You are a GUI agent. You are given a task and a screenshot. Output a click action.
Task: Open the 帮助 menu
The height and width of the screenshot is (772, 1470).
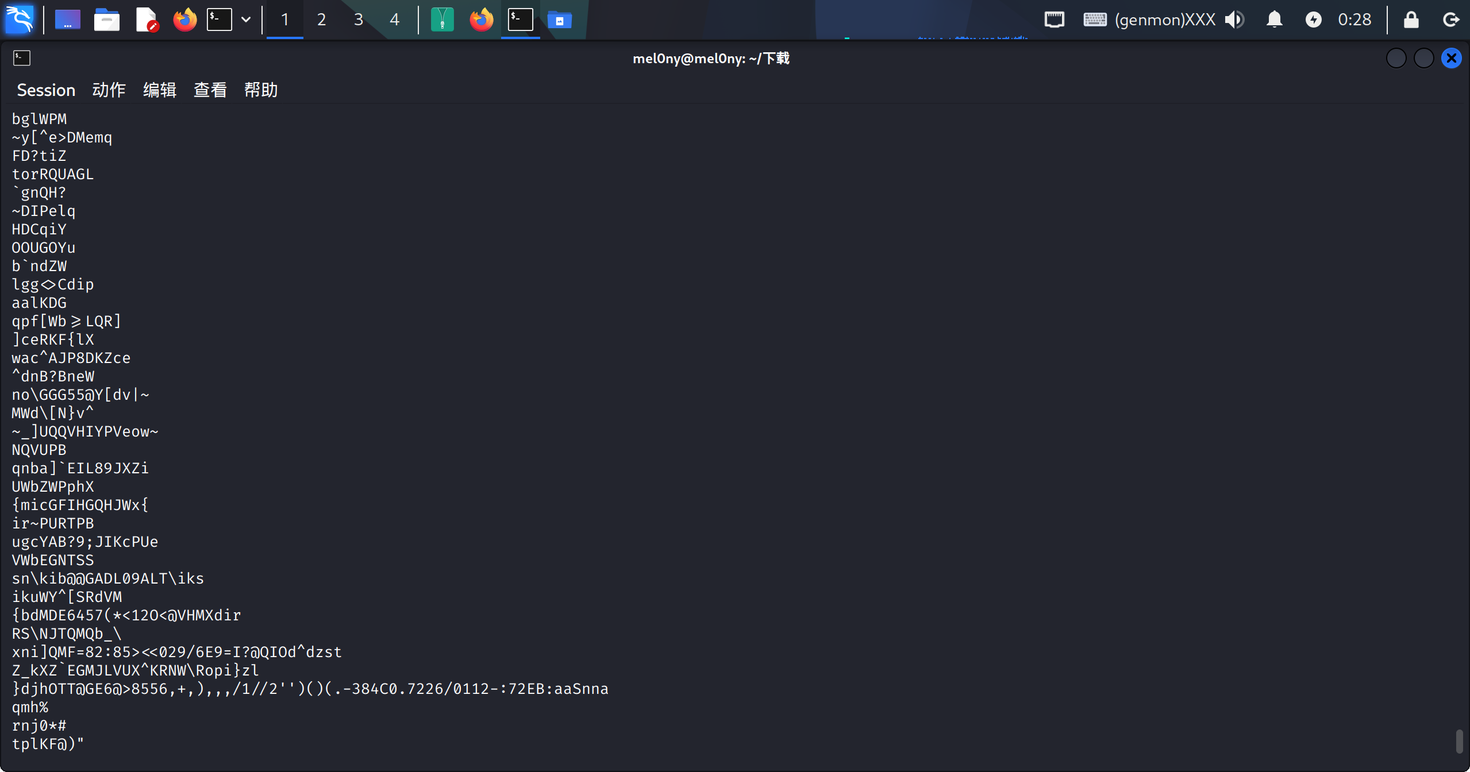tap(260, 90)
